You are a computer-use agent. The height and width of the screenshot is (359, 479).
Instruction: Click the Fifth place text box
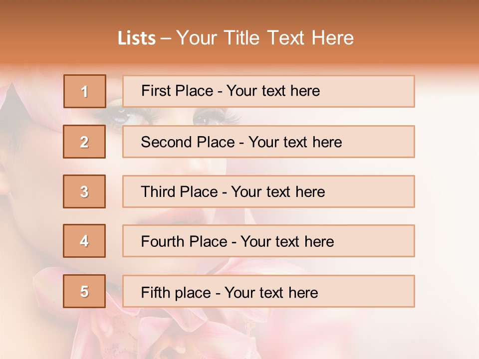pyautogui.click(x=268, y=291)
